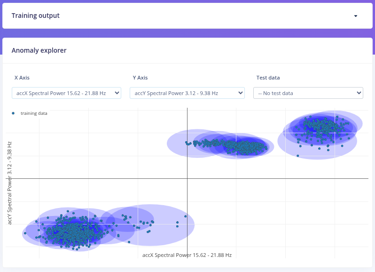Open the Y Axis feature dropdown
This screenshot has height=272, width=375.
click(x=187, y=93)
